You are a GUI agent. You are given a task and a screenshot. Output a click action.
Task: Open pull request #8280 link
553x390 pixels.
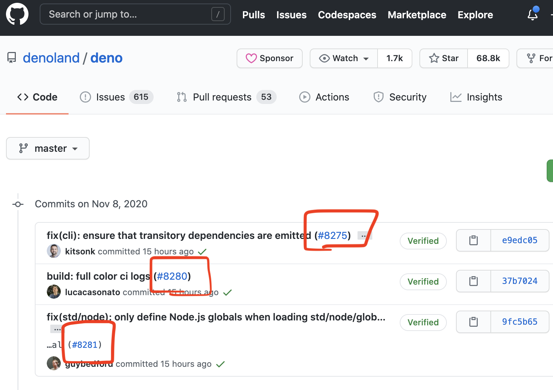pos(172,276)
